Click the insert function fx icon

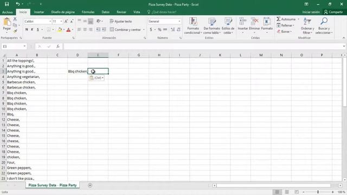coord(58,46)
